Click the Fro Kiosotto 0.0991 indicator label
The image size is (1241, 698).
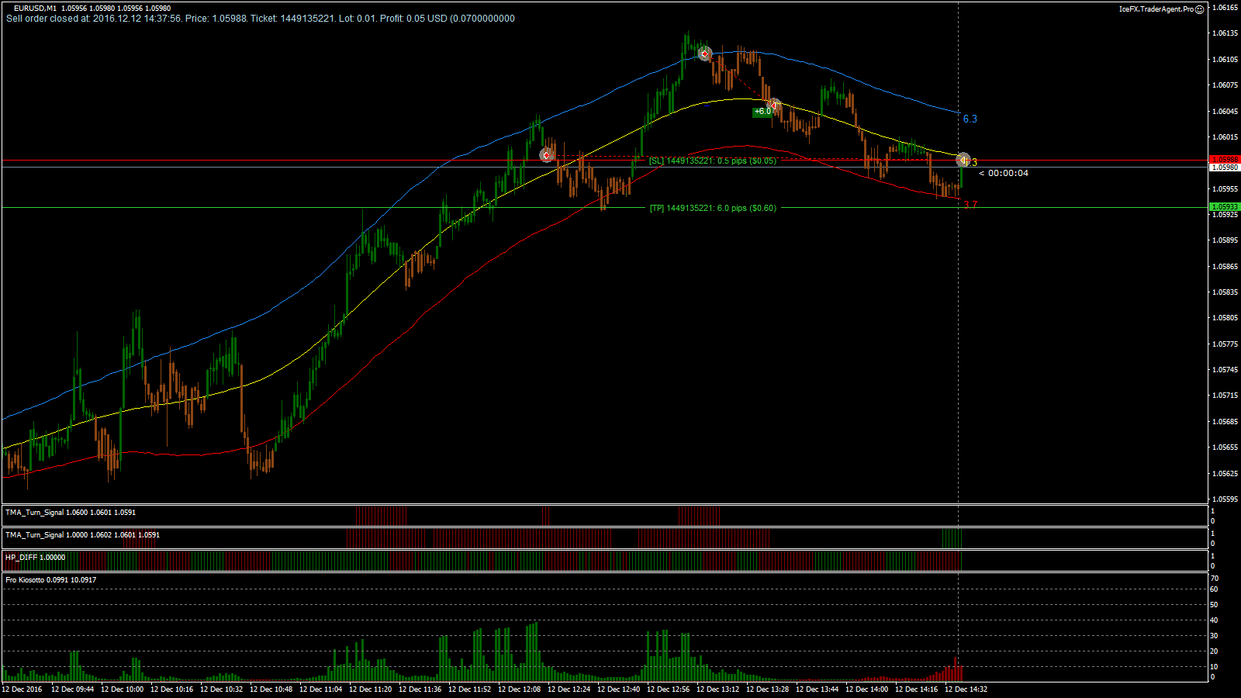click(x=51, y=580)
